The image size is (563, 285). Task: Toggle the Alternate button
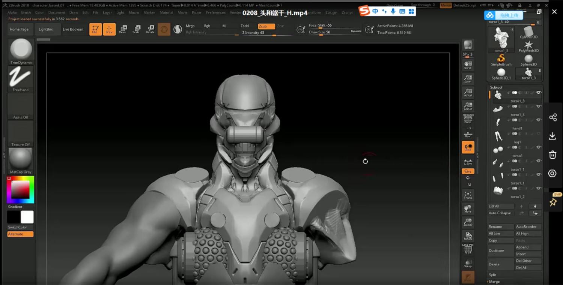20,234
